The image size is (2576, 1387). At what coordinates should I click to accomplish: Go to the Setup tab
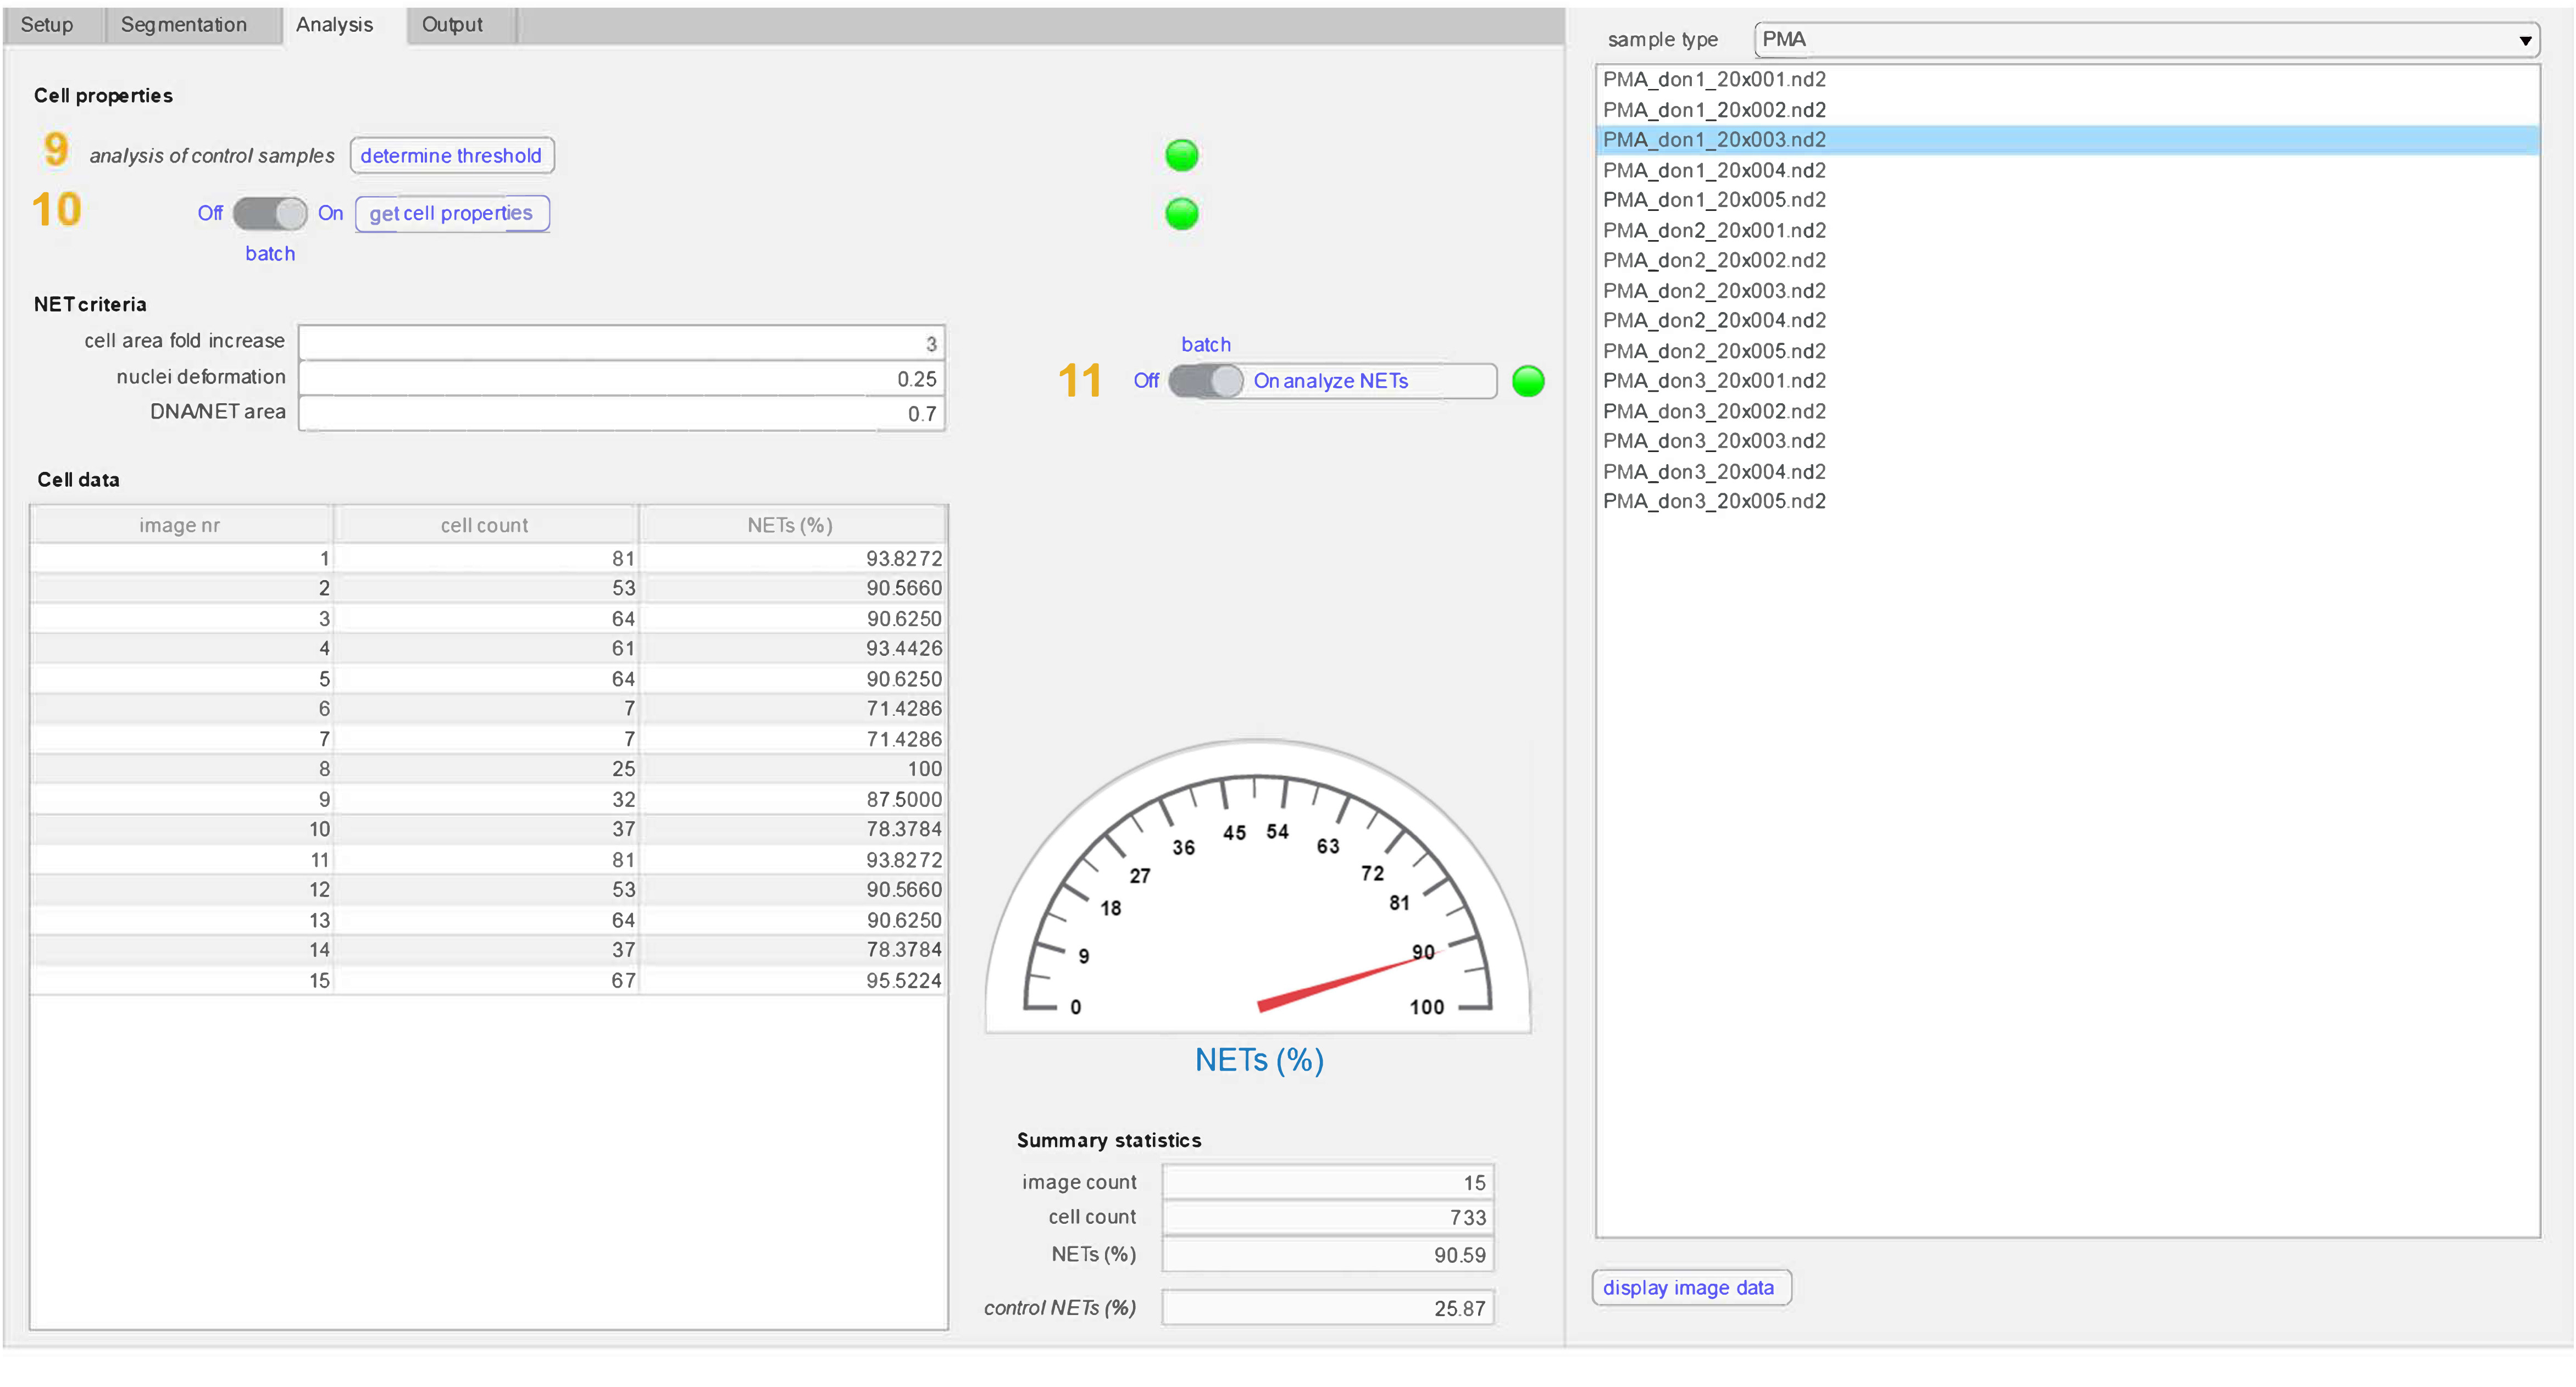[47, 25]
